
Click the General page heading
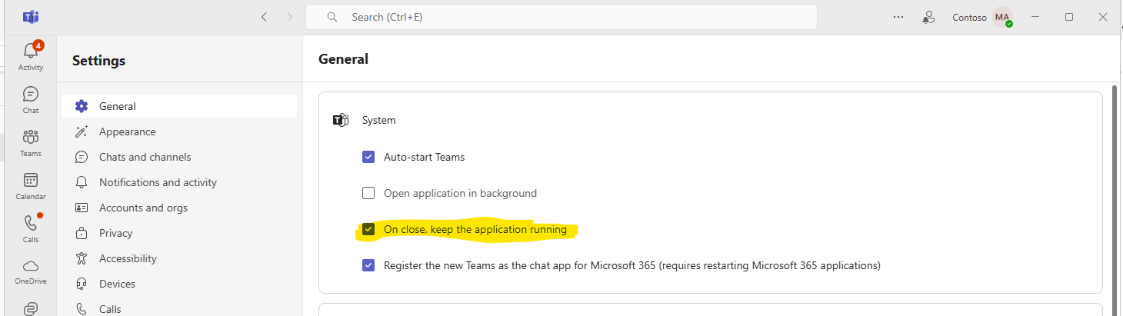pos(343,58)
